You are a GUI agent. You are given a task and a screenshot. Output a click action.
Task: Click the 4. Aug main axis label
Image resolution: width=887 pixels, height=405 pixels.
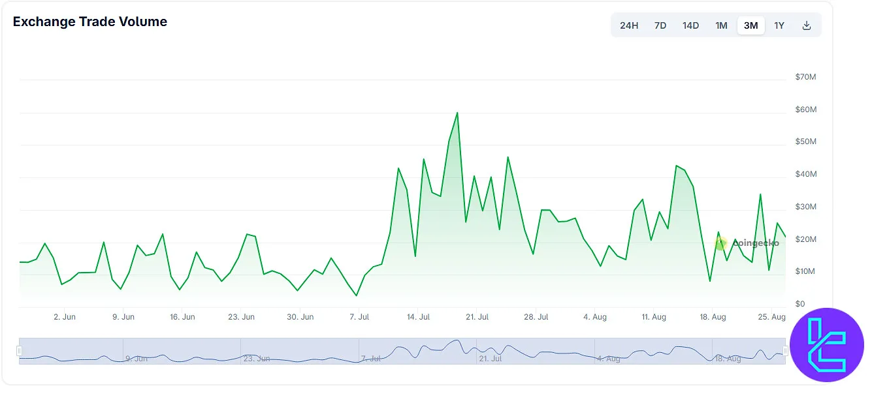pyautogui.click(x=595, y=317)
